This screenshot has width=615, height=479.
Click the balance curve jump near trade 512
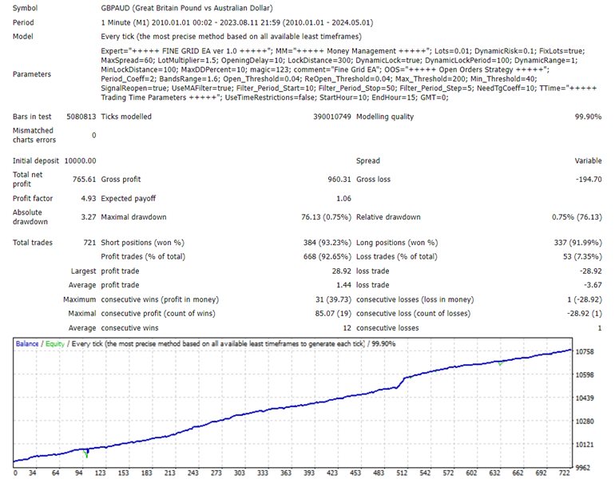[x=401, y=383]
